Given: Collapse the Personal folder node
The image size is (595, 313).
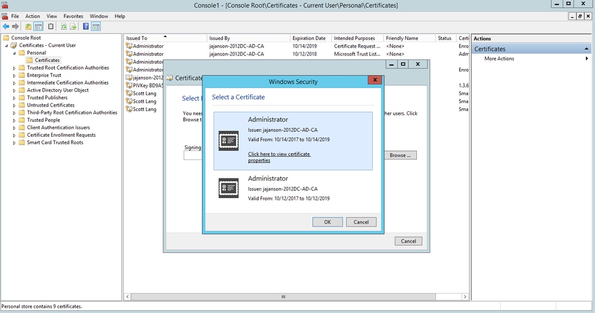Looking at the screenshot, I should coord(14,53).
